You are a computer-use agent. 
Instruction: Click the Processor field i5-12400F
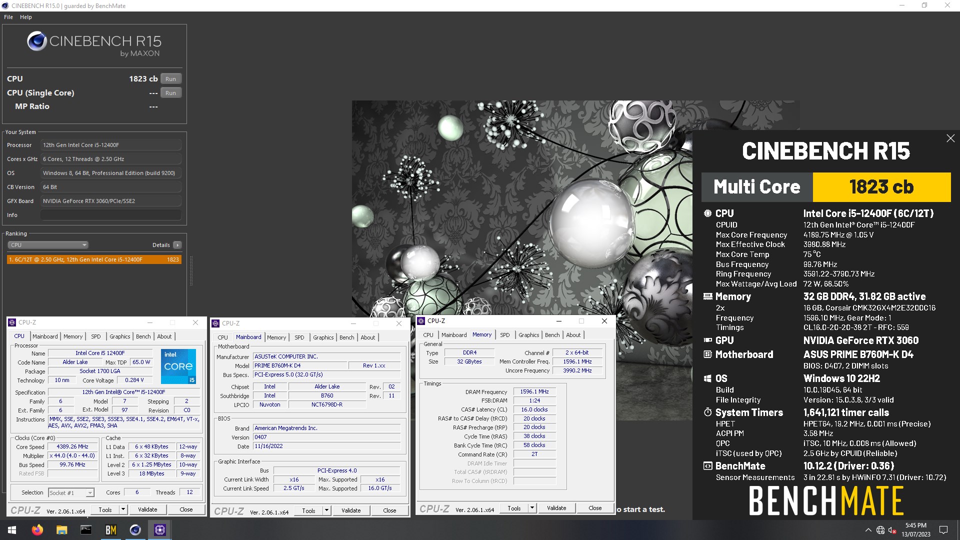[x=111, y=145]
